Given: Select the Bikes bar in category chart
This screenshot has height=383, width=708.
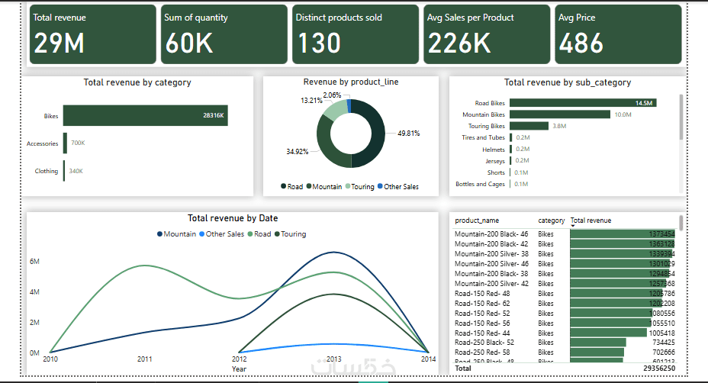Looking at the screenshot, I should click(146, 116).
